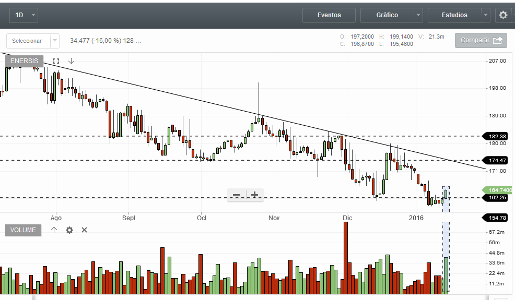Click the 171,00 price axis label
This screenshot has width=515, height=300.
point(498,171)
